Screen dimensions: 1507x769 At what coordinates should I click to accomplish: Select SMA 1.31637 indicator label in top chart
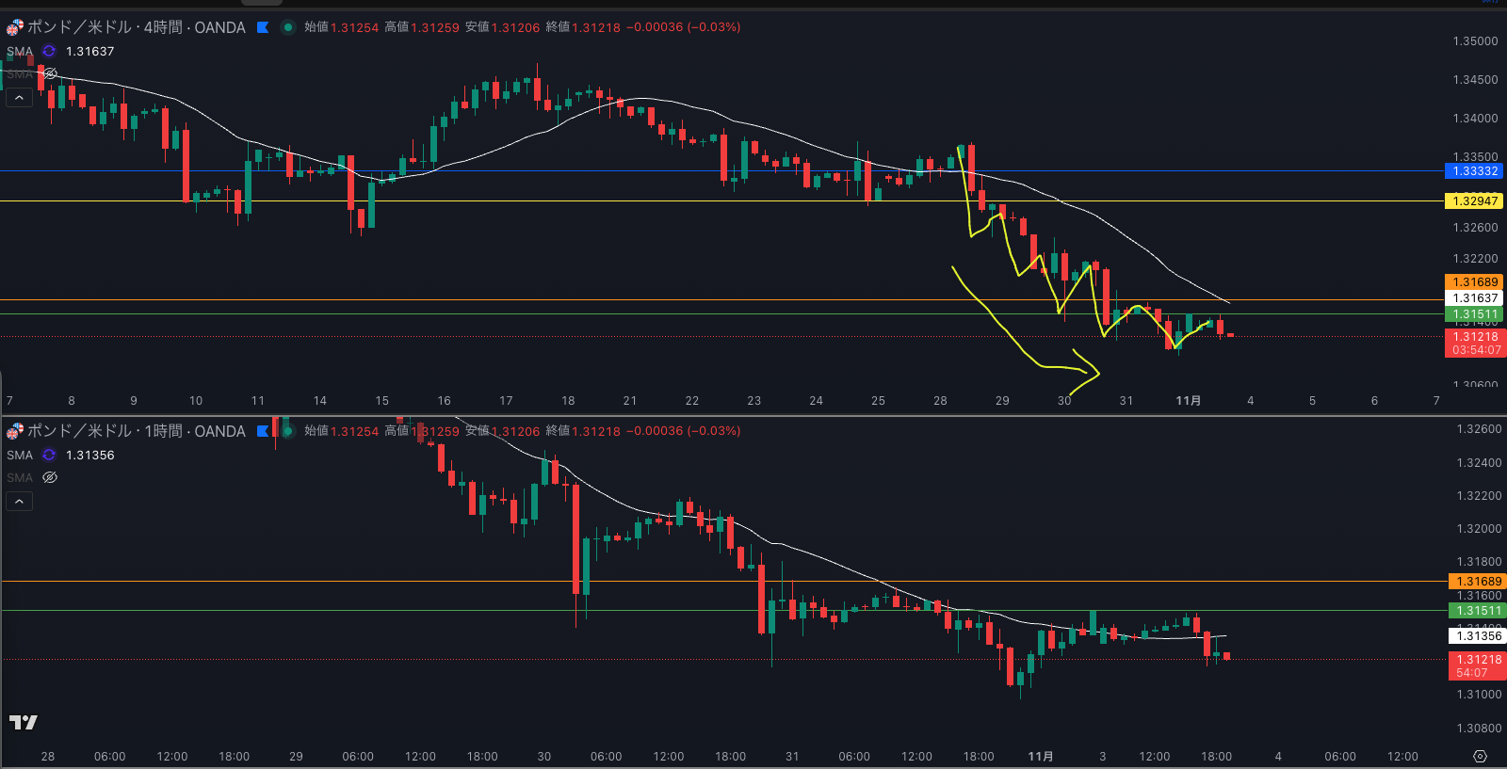tap(20, 52)
